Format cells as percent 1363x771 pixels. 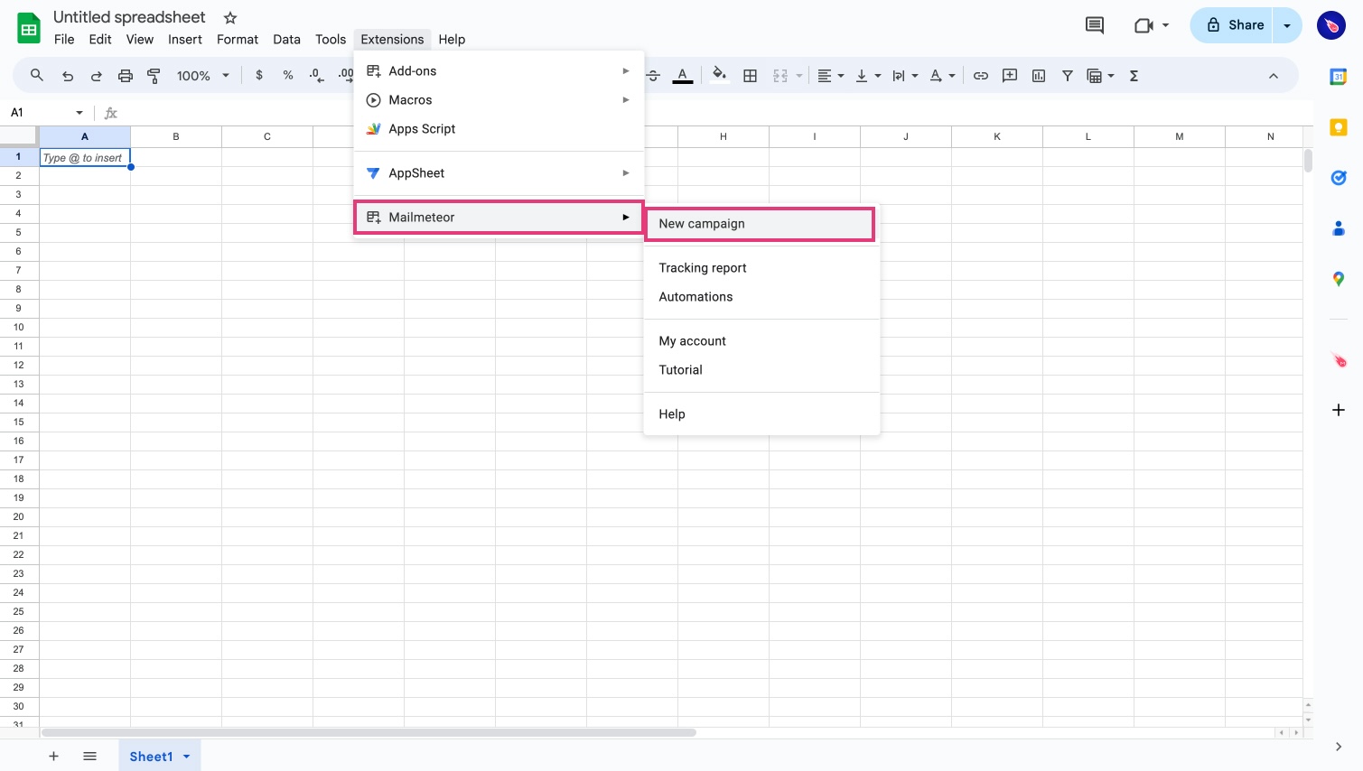tap(288, 76)
